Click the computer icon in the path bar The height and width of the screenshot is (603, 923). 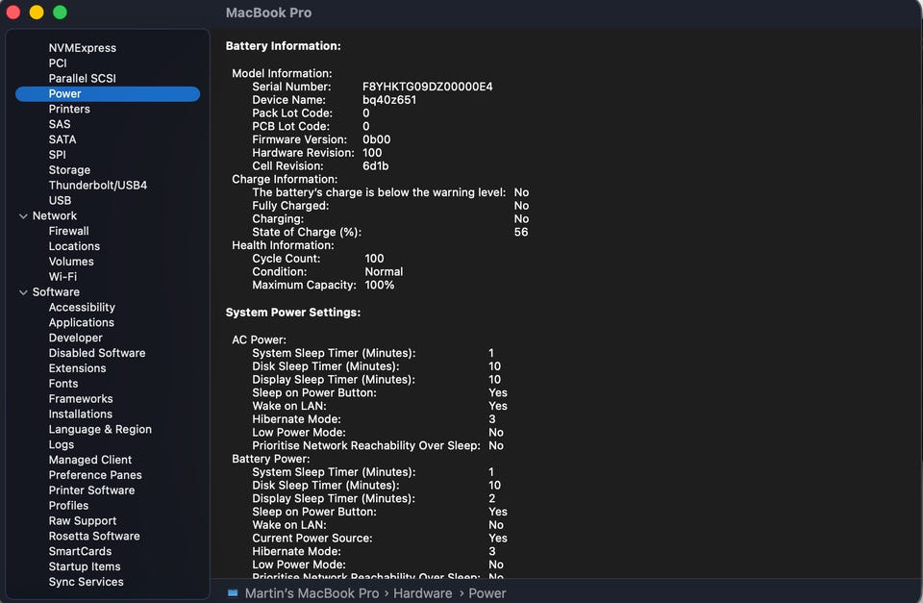(233, 593)
